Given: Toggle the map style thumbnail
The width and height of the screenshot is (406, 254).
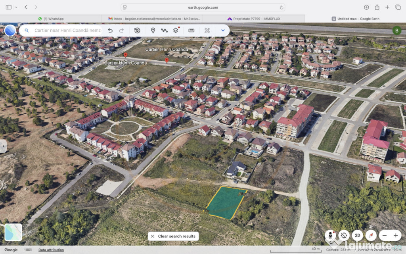Looking at the screenshot, I should [x=13, y=232].
